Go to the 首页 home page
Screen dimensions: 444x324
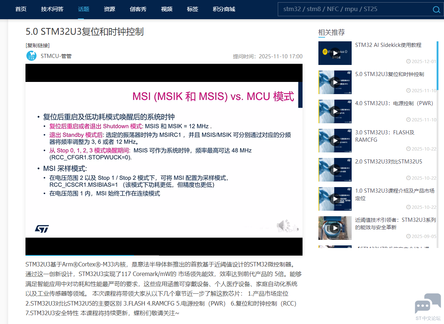click(20, 9)
